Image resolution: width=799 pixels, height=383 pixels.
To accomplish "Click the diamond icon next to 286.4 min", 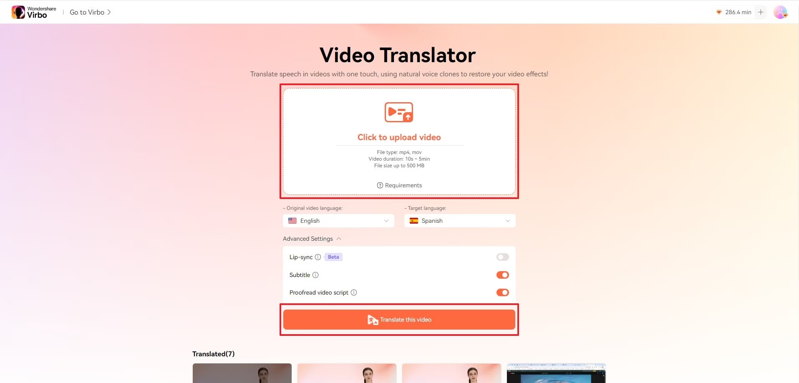I will point(719,12).
